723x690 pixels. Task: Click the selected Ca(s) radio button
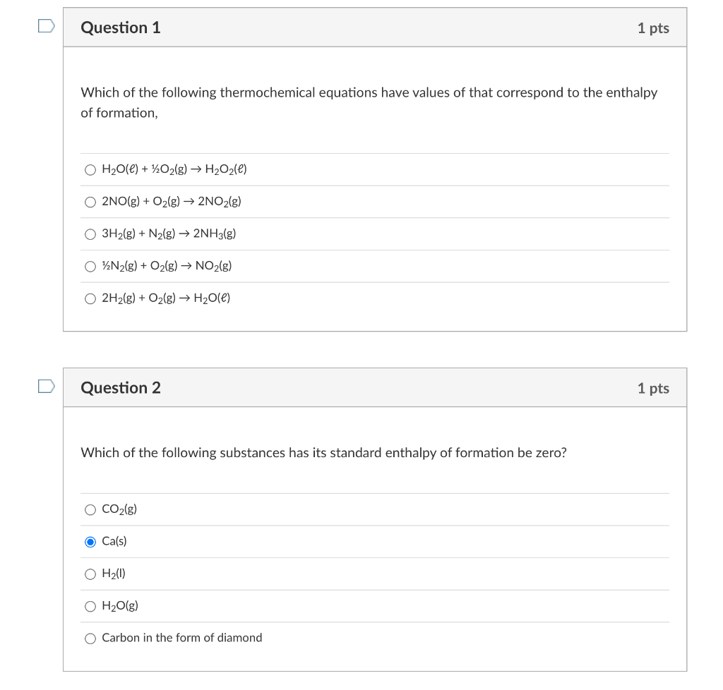pos(90,542)
